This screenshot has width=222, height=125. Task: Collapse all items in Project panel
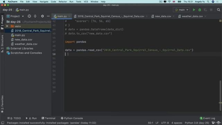(35, 16)
